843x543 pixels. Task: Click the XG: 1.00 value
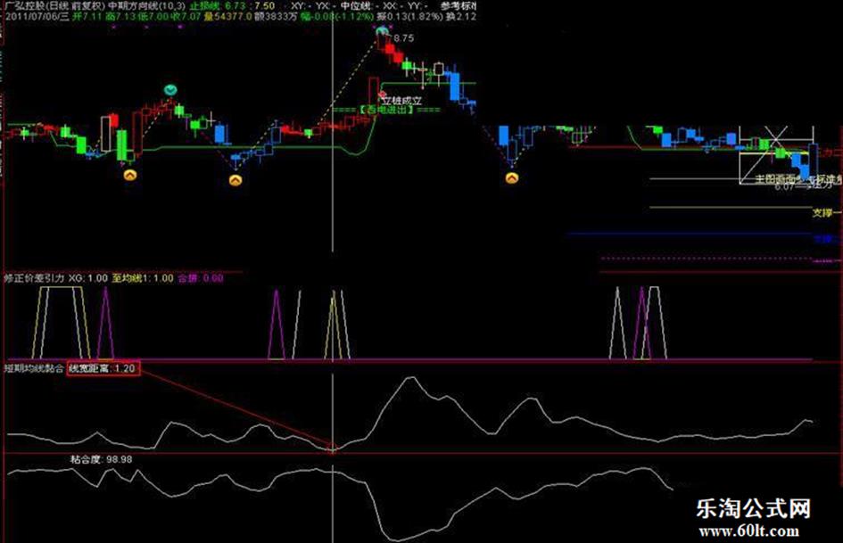(88, 278)
